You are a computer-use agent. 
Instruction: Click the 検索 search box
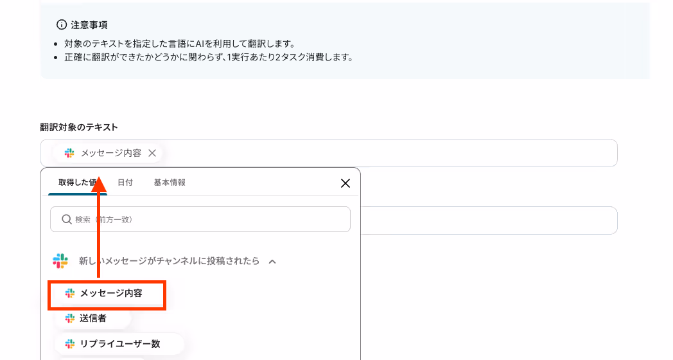(200, 219)
